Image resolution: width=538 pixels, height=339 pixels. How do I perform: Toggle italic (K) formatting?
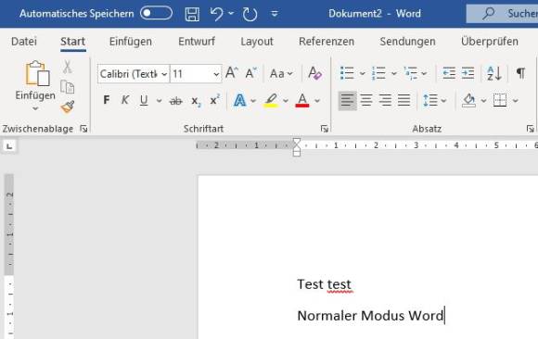[x=125, y=100]
